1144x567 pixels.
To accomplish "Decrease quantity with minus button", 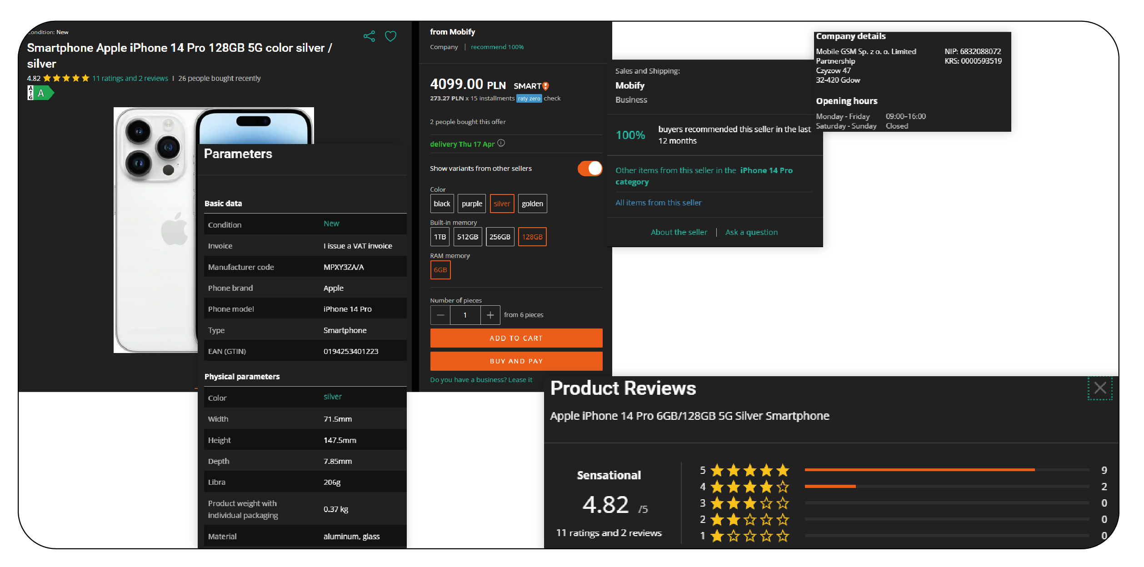I will (x=440, y=315).
